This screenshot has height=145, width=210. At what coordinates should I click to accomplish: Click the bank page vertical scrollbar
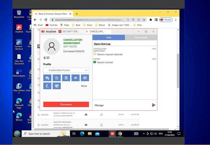(178, 71)
